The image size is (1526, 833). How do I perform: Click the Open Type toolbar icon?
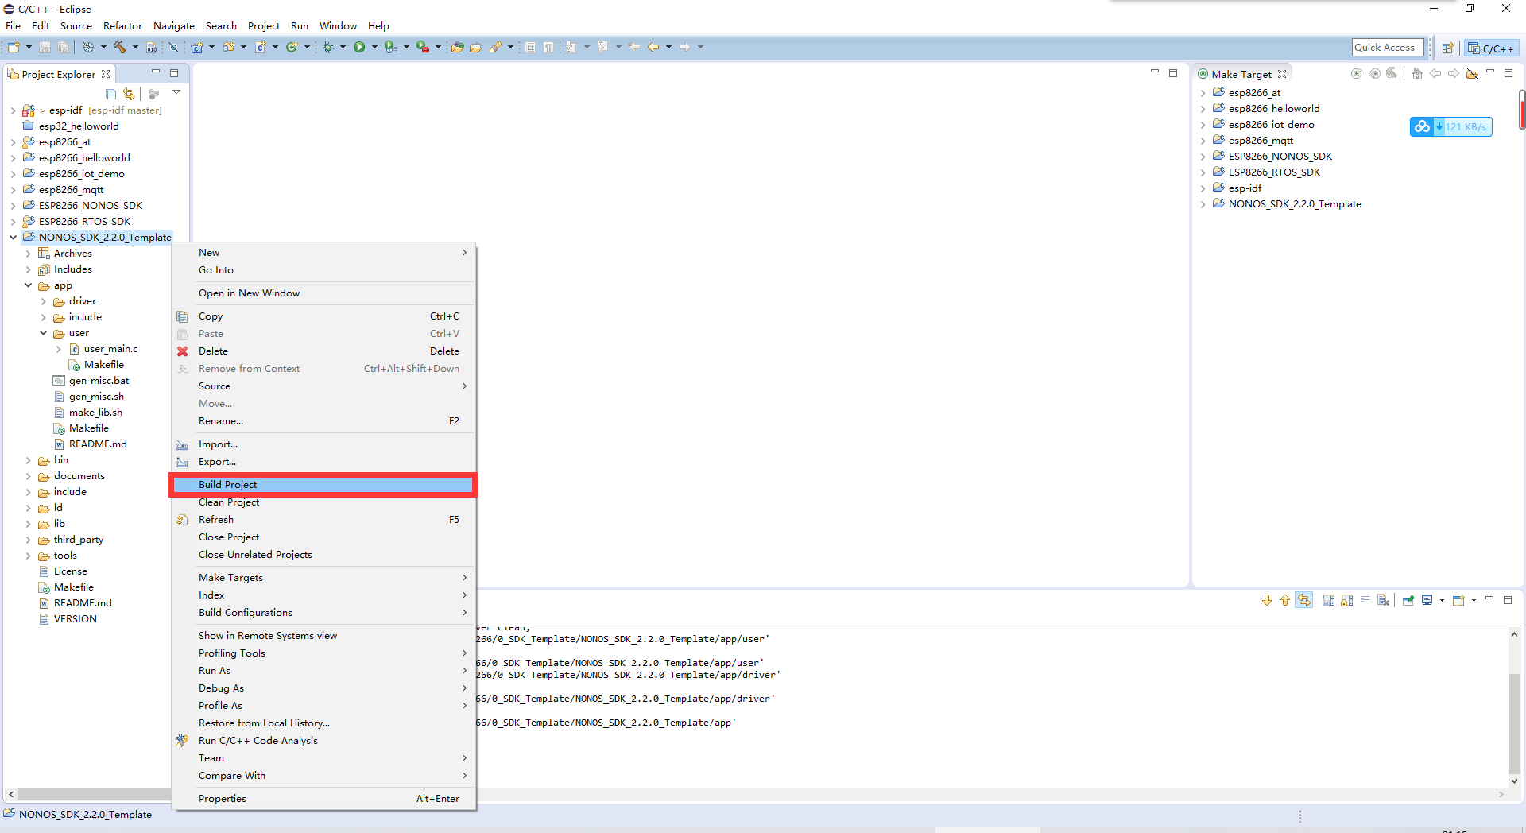458,47
